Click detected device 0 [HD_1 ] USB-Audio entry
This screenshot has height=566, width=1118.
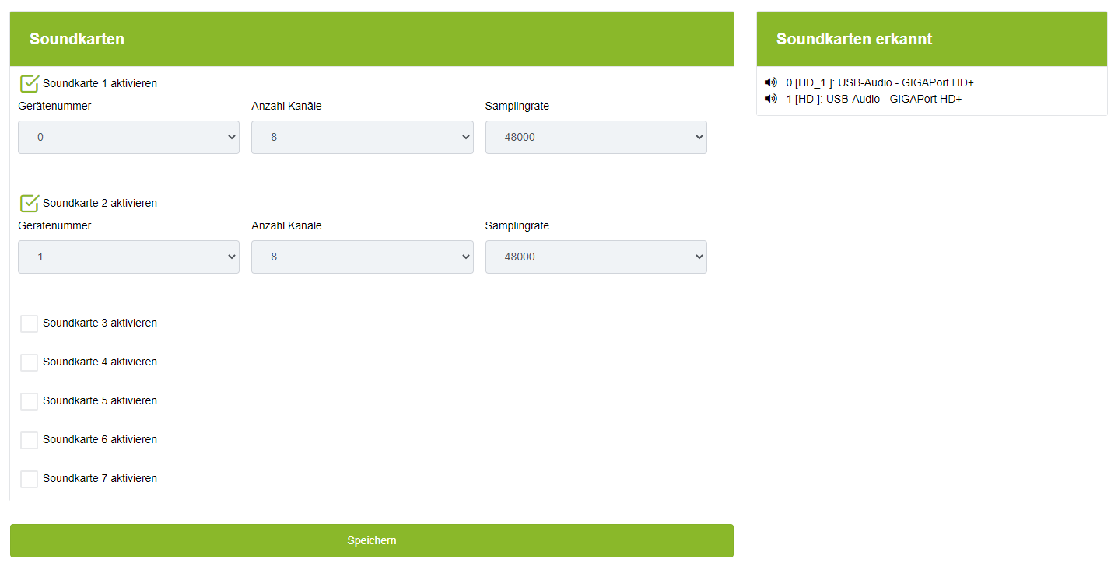(x=880, y=82)
